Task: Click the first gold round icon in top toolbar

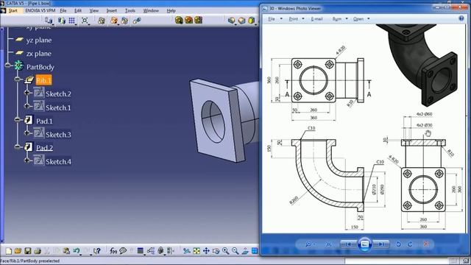Action: [179, 20]
